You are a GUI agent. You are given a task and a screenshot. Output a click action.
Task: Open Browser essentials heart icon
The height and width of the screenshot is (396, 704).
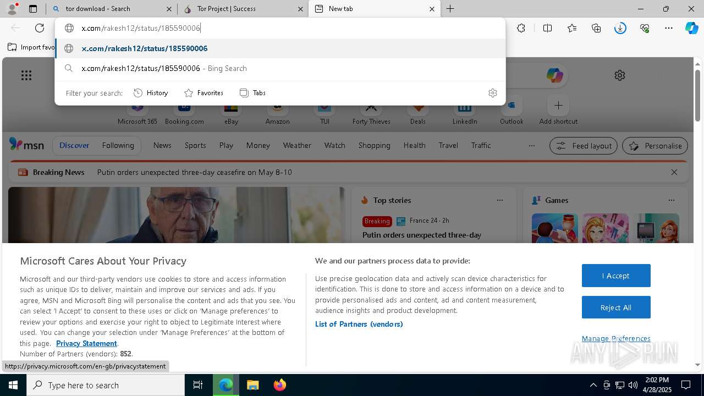(x=645, y=28)
